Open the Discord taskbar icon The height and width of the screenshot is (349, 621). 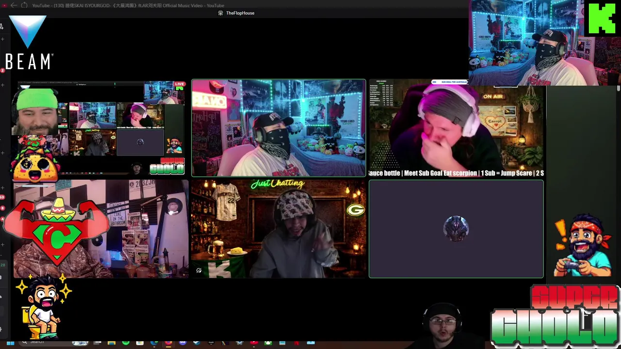click(x=182, y=343)
